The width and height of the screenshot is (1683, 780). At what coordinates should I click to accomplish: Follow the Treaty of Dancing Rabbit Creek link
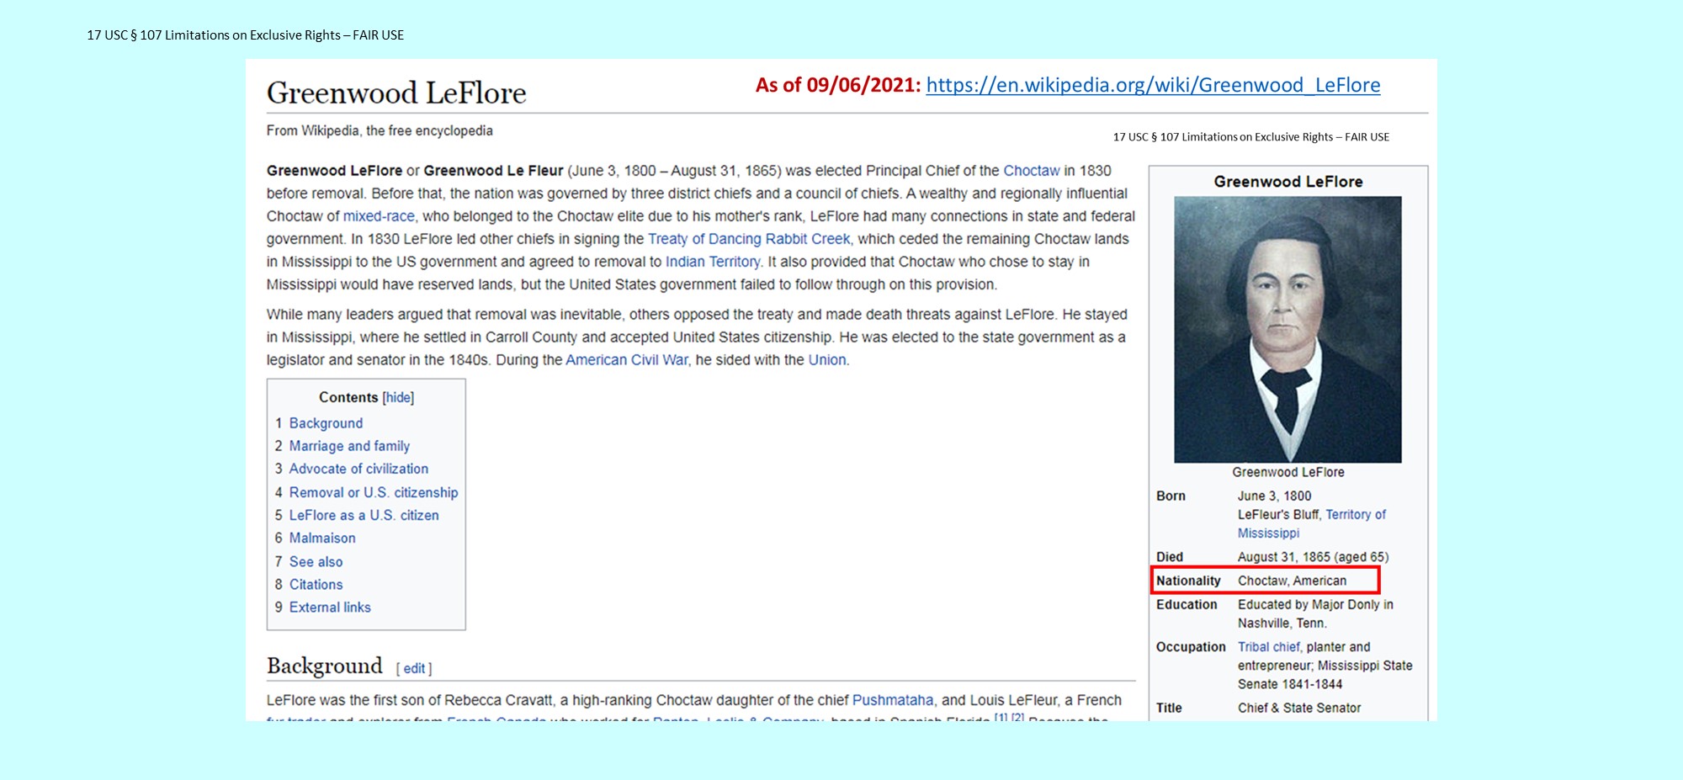(748, 239)
